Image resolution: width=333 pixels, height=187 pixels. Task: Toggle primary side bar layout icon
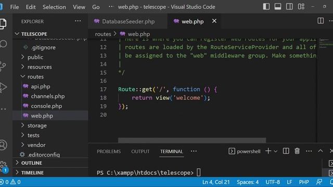point(266,7)
